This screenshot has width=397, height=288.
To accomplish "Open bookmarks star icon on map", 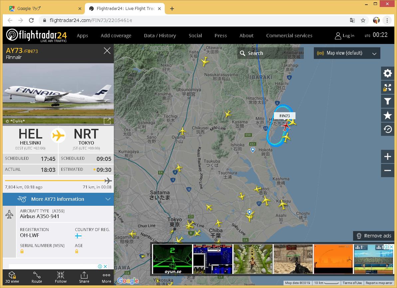I will coord(387,115).
